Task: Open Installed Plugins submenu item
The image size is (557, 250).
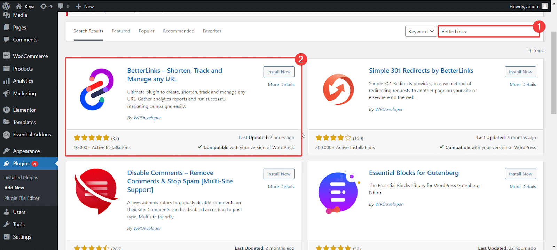Action: click(x=21, y=178)
